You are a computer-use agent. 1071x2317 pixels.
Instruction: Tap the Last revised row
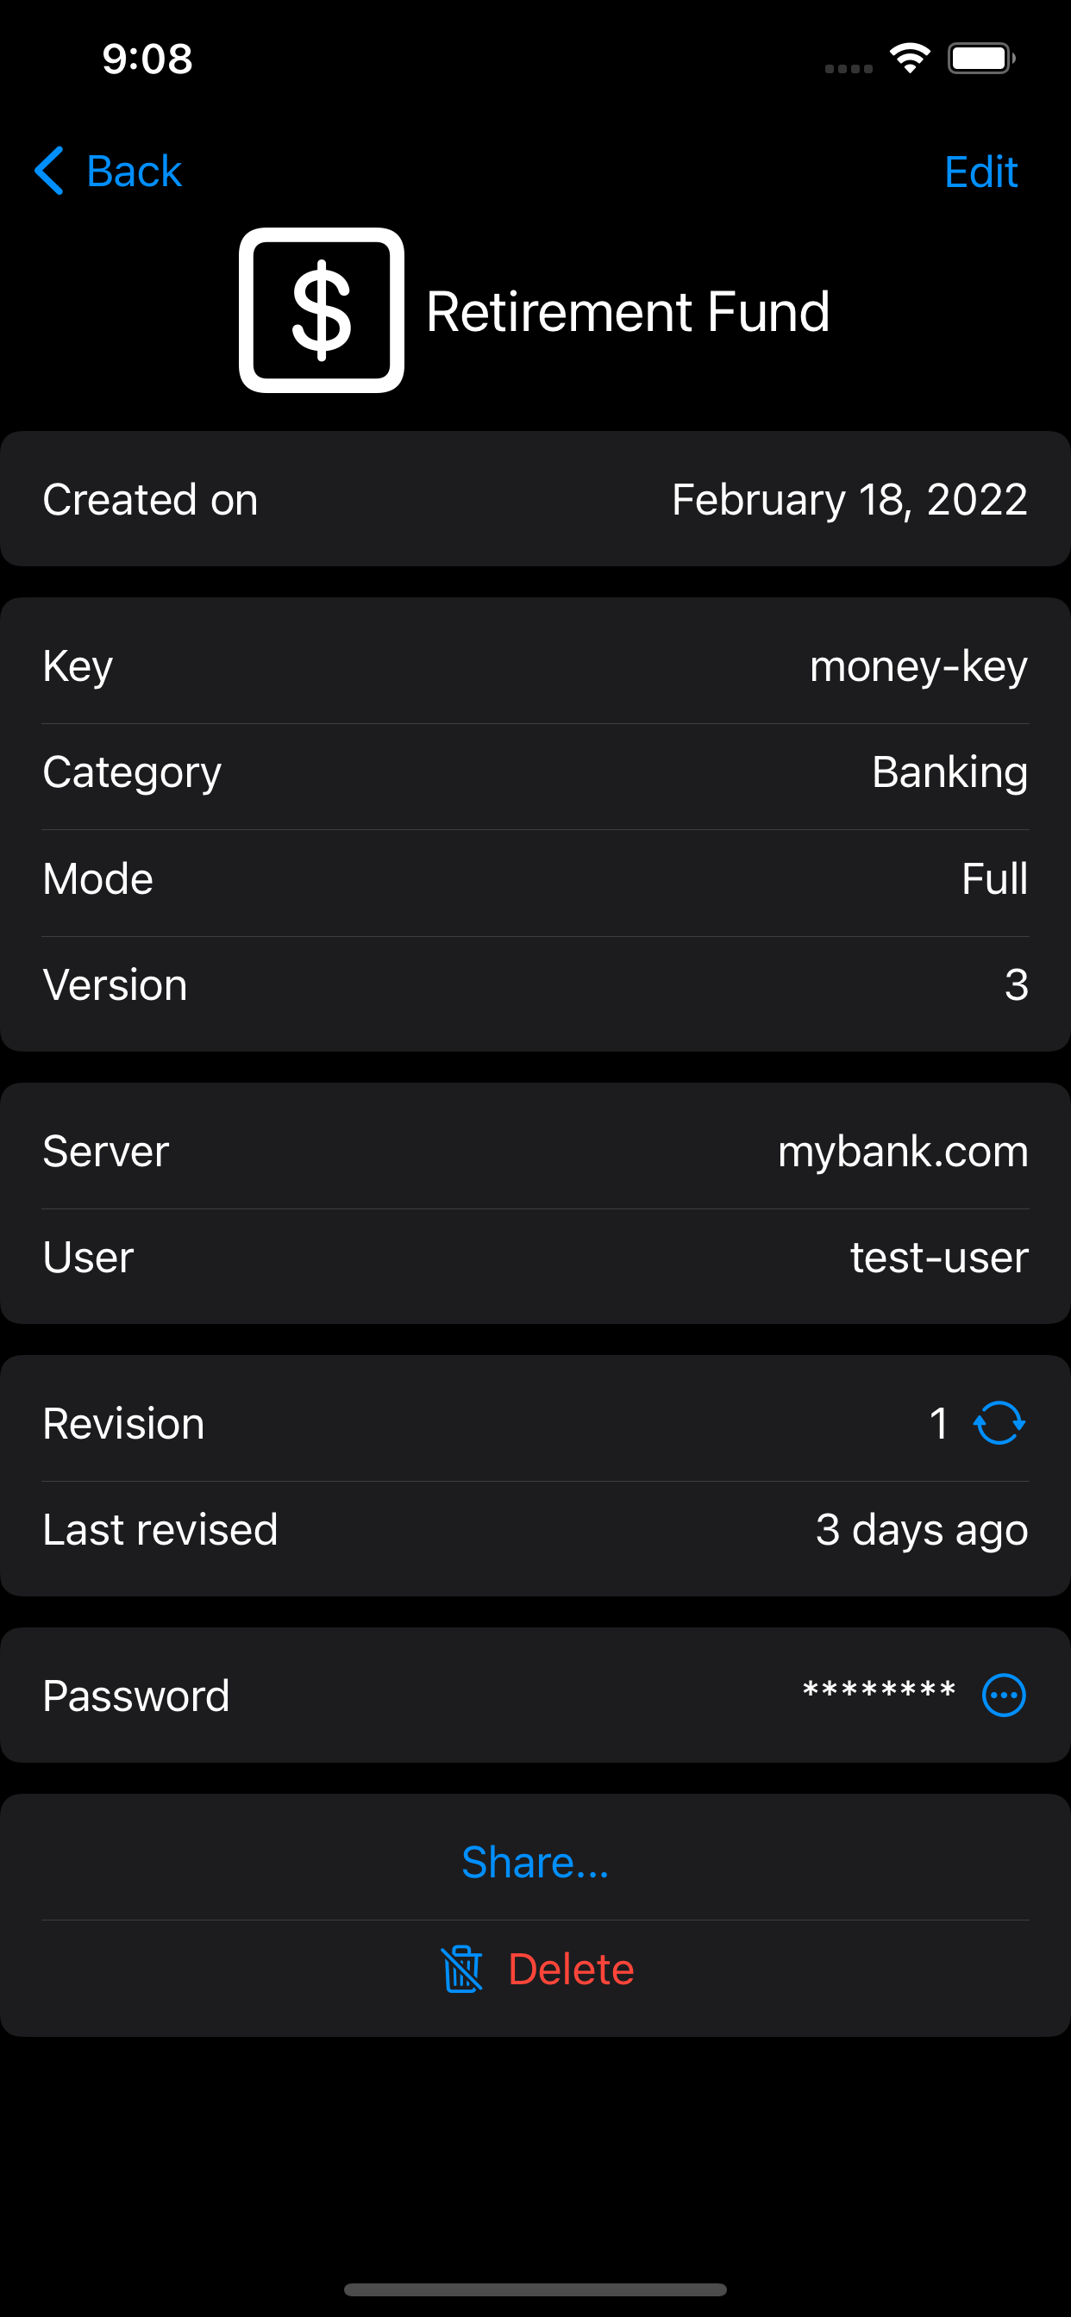click(x=535, y=1530)
